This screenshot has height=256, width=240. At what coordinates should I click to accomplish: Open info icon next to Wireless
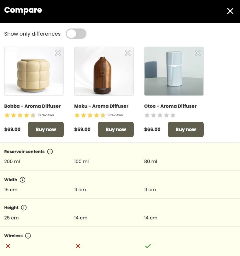[28, 236]
